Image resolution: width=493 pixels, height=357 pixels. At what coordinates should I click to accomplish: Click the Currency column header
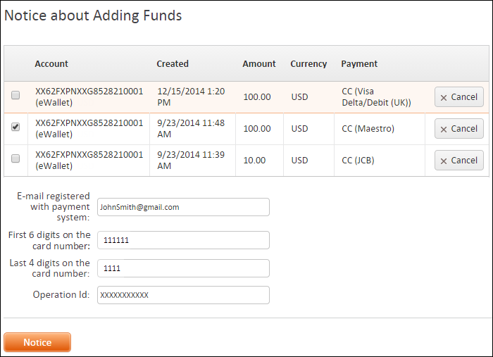pyautogui.click(x=308, y=64)
